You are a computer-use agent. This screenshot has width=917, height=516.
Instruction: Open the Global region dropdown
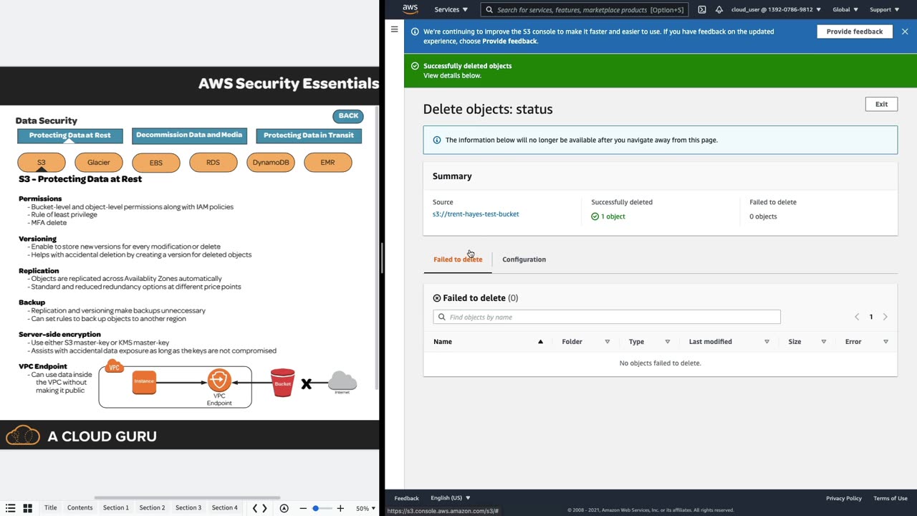(x=845, y=10)
